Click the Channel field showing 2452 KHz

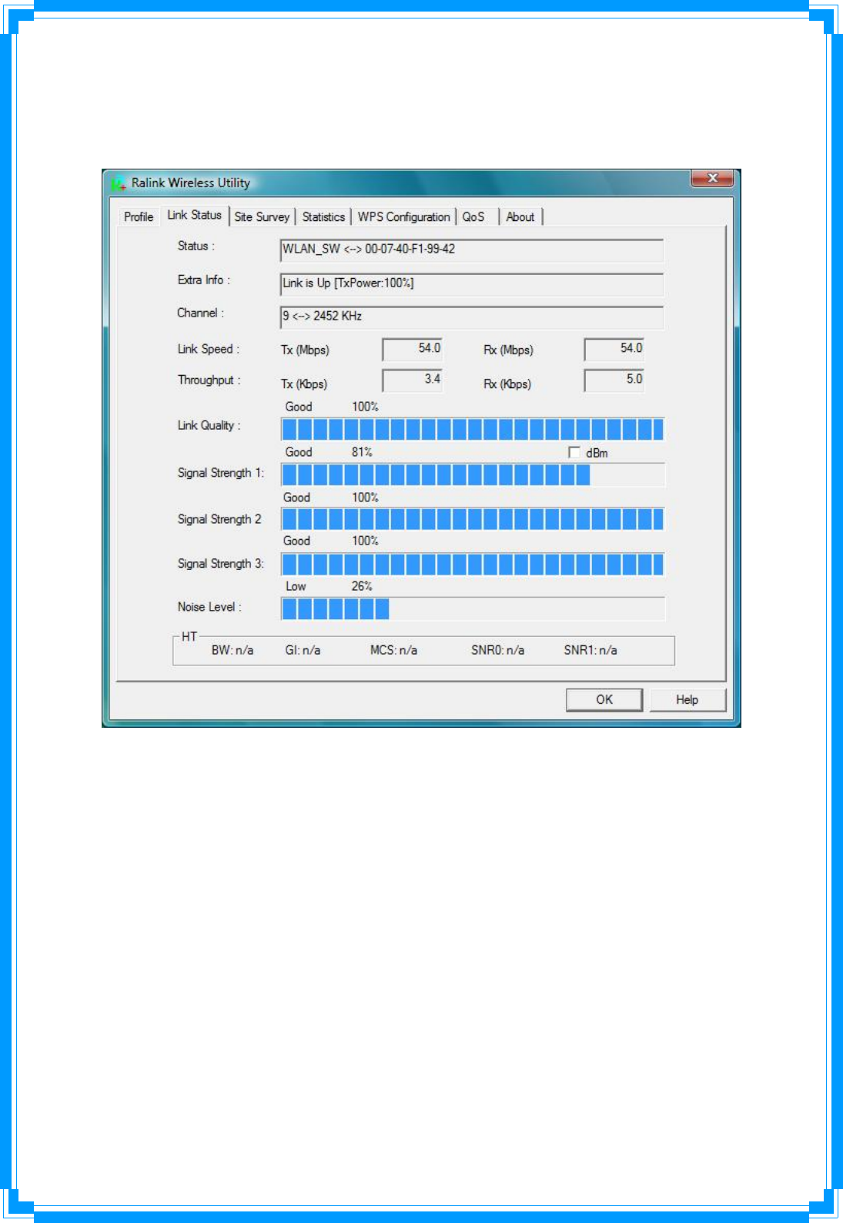click(472, 317)
